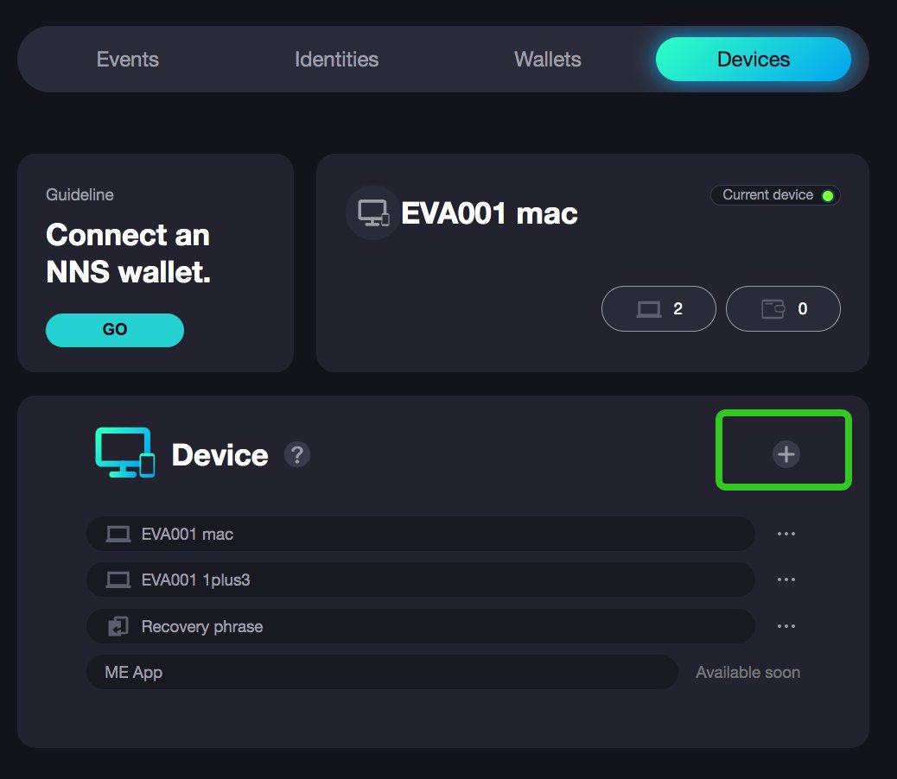Click the laptop icon in EVA001 mac row

coord(118,535)
